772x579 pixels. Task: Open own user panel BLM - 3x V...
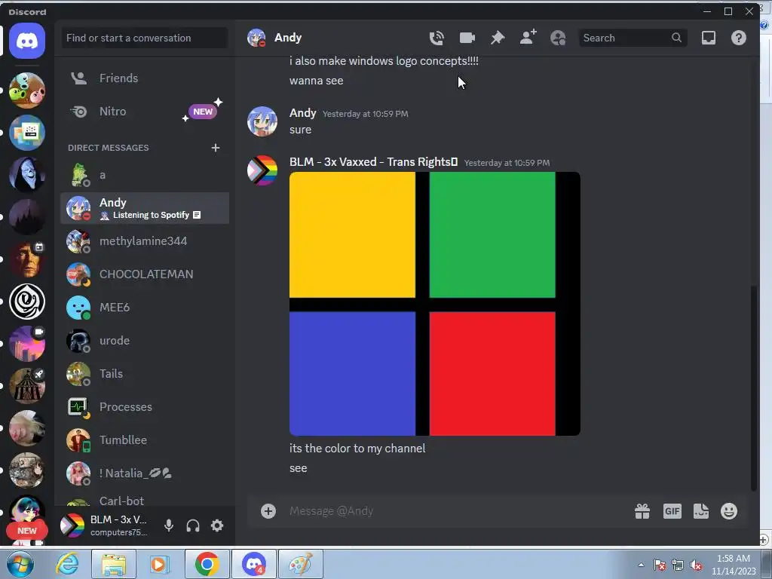click(106, 525)
